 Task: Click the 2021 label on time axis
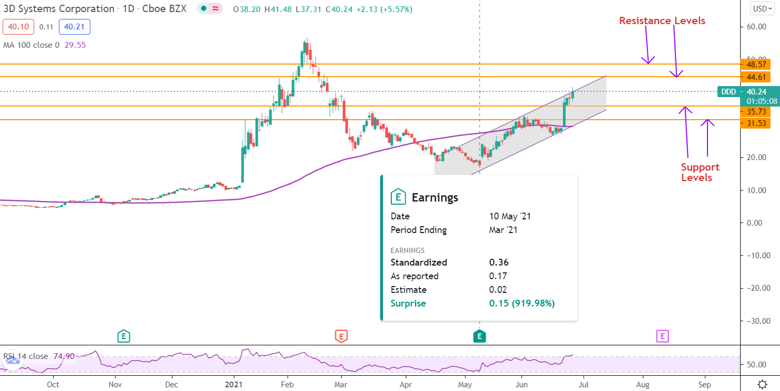[x=234, y=384]
